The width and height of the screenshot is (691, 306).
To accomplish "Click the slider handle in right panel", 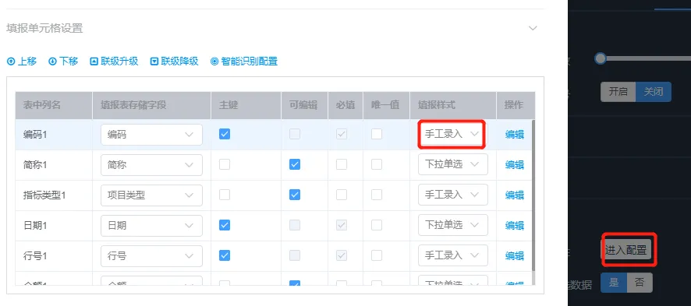I will pos(601,58).
